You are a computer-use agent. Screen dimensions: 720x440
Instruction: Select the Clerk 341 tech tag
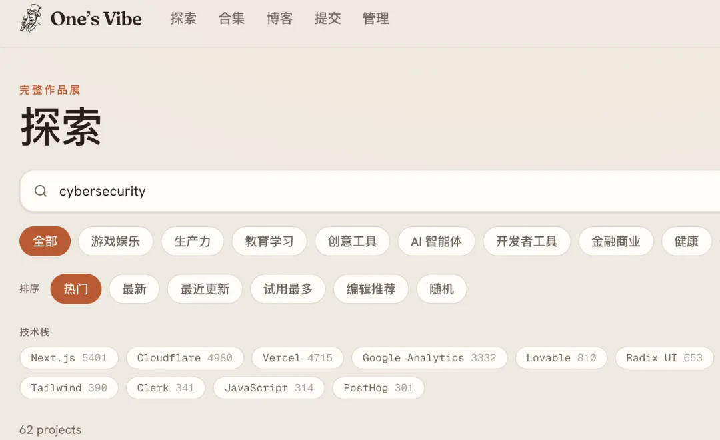click(166, 388)
